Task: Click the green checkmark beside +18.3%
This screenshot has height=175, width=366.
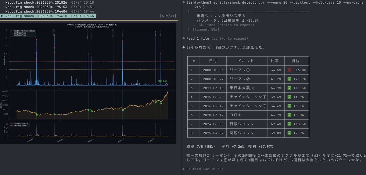Action: click(x=289, y=124)
